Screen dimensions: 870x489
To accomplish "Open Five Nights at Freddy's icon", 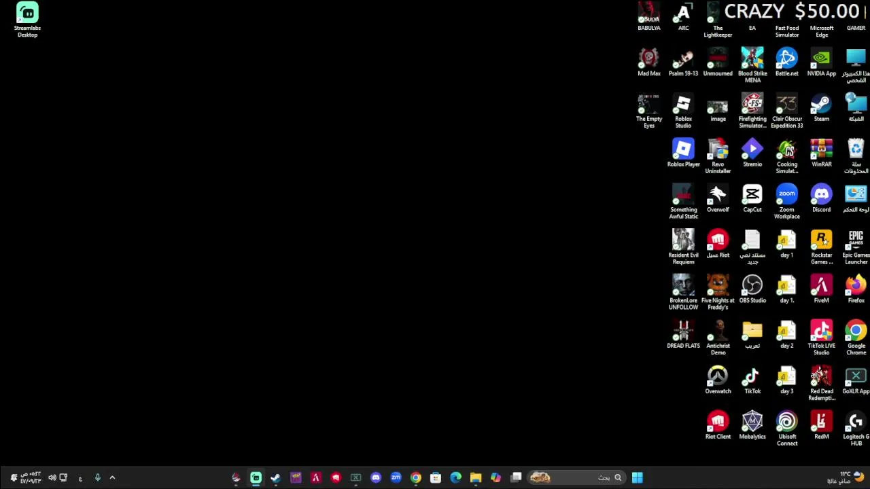I will [x=718, y=293].
